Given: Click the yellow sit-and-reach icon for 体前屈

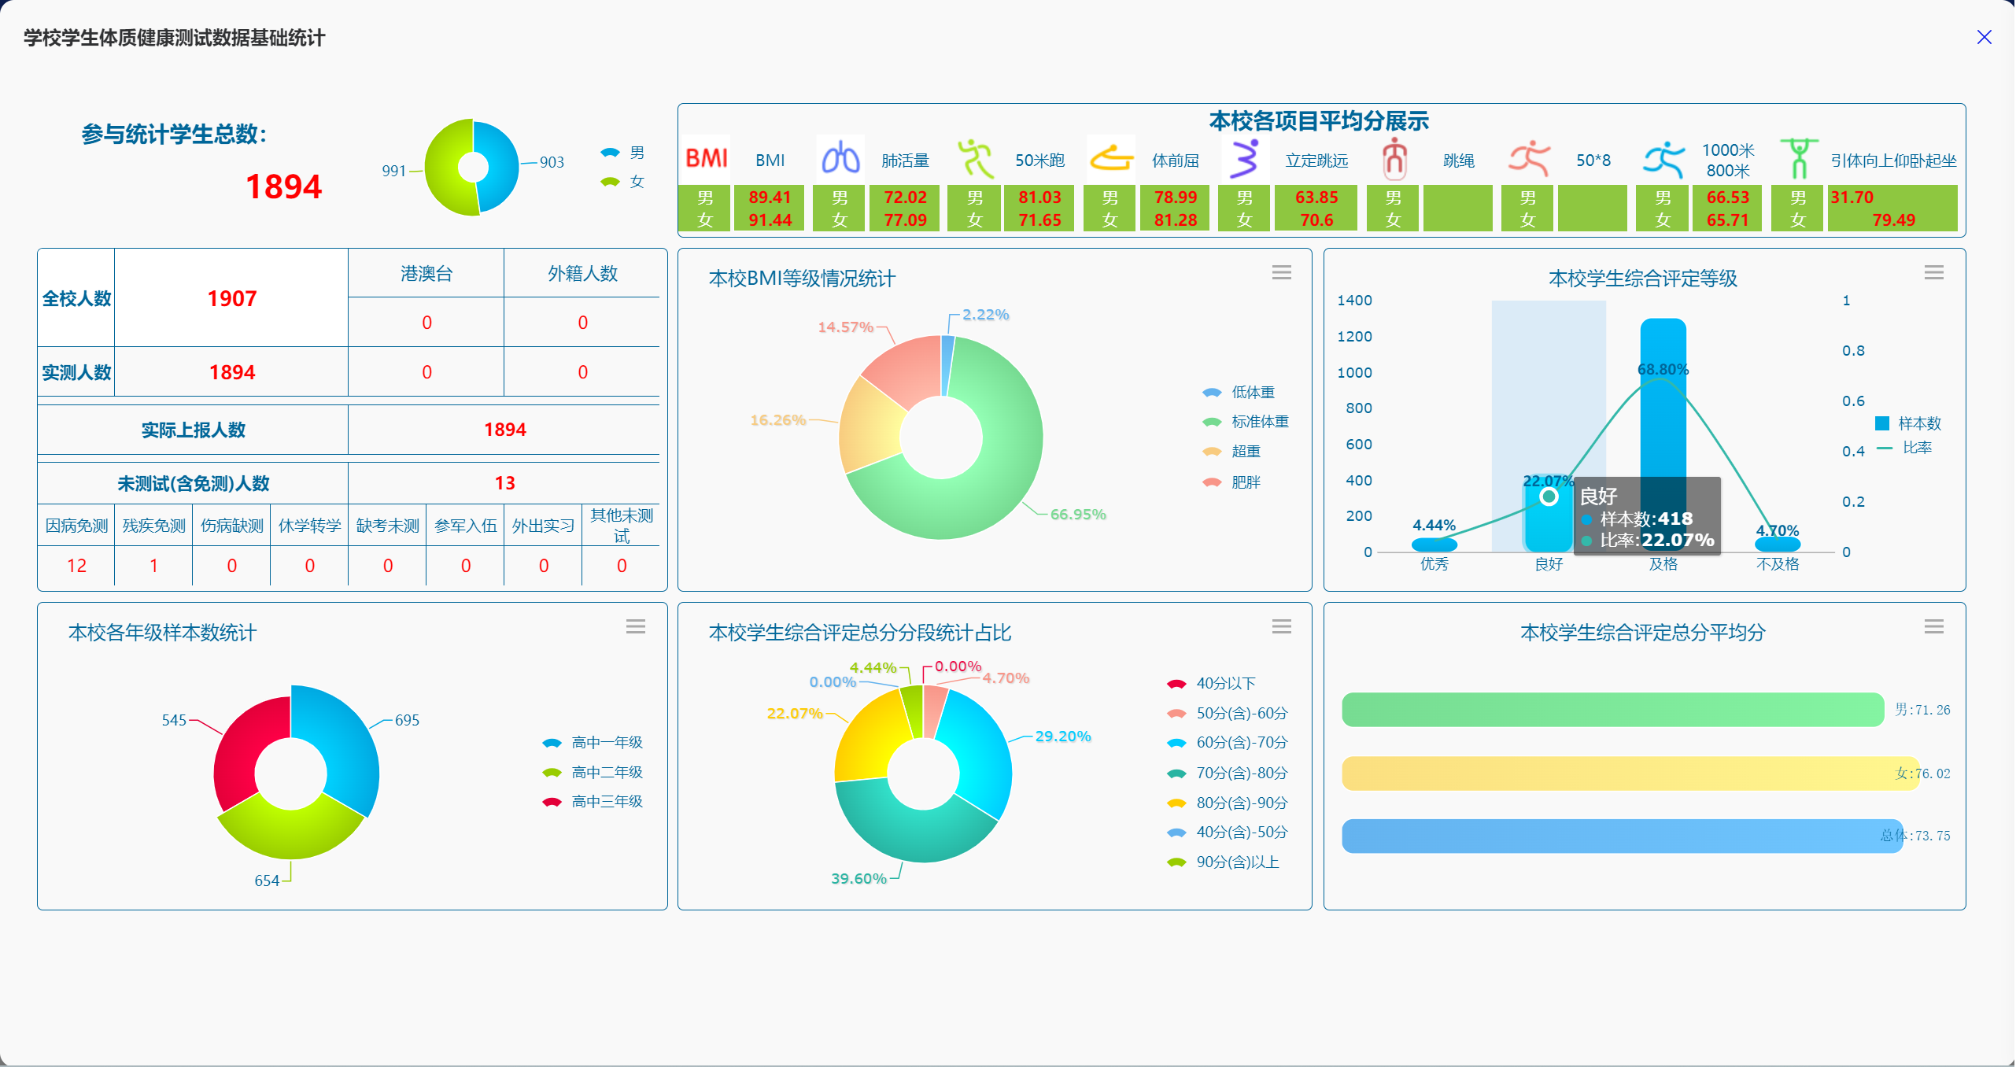Looking at the screenshot, I should [x=1110, y=159].
